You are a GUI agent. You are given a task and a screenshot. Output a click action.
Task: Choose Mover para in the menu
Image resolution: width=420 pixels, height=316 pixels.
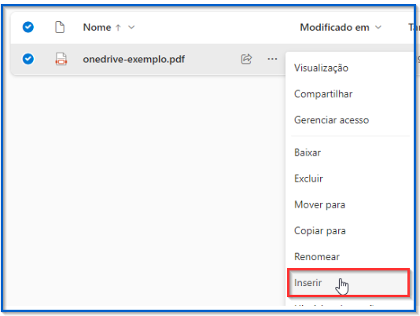349,205
